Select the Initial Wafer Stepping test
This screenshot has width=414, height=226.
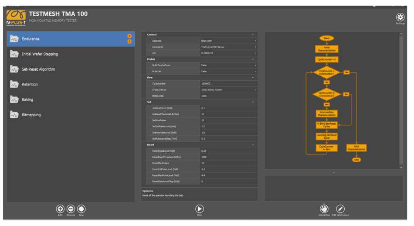(x=71, y=54)
